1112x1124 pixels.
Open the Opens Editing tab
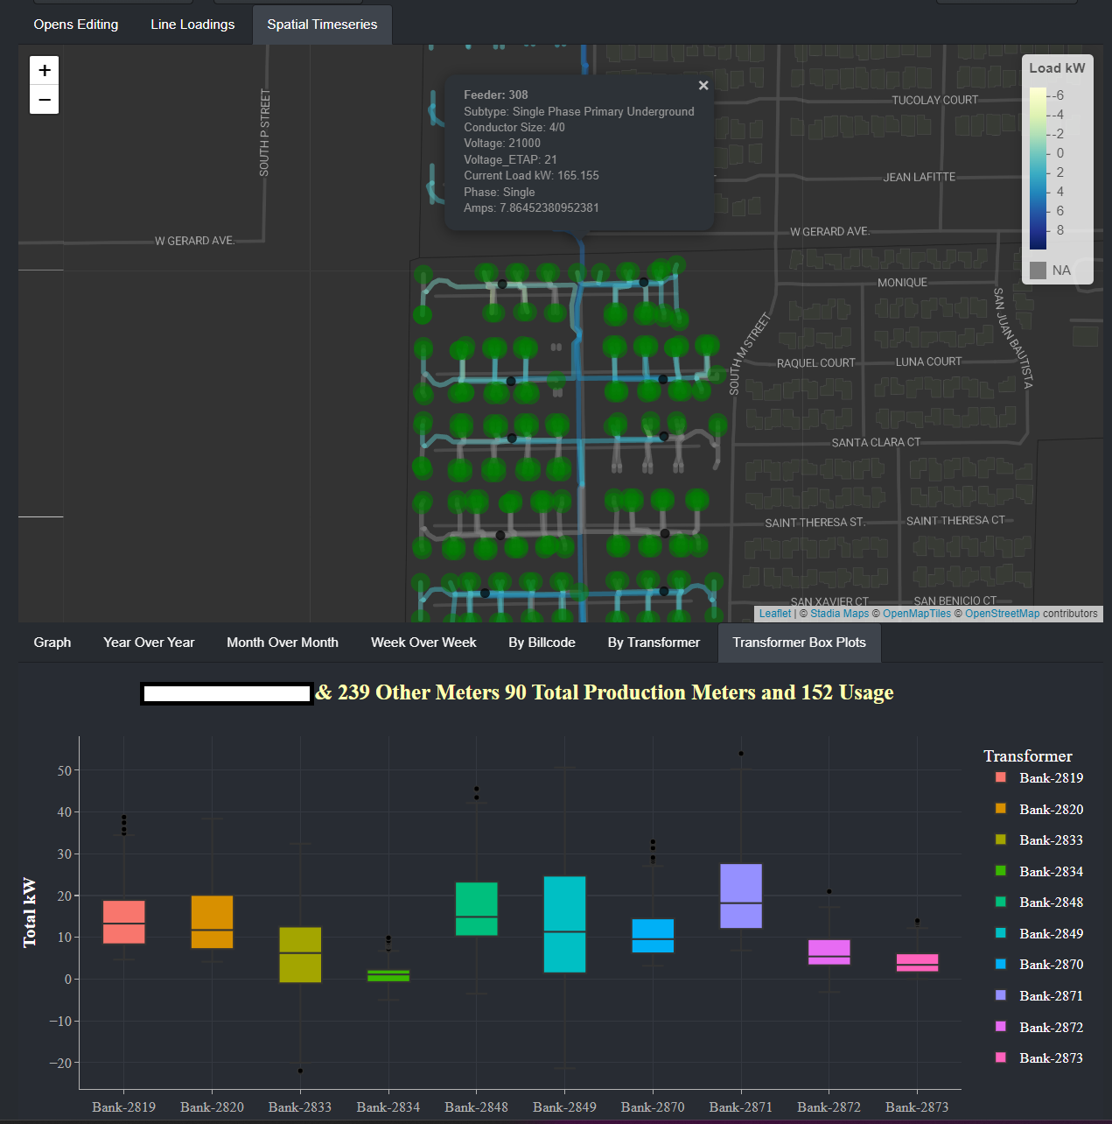[76, 25]
